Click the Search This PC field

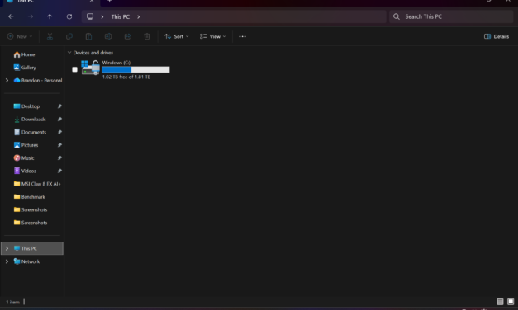(451, 16)
